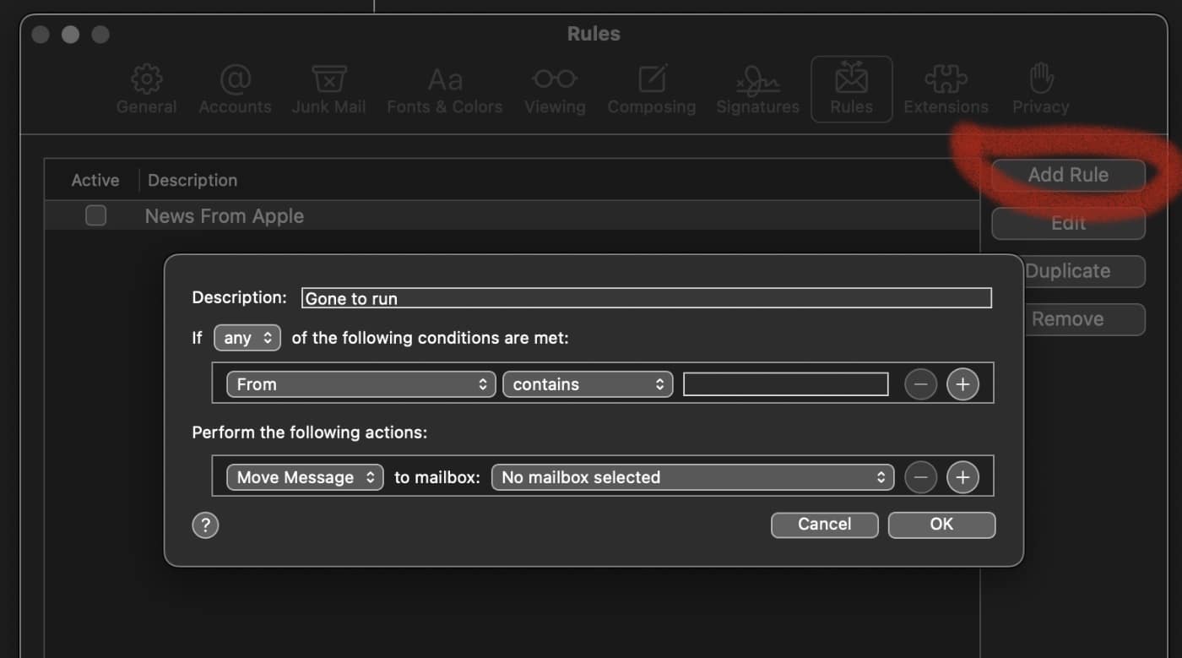The width and height of the screenshot is (1182, 658).
Task: Open the From condition field dropdown
Action: (361, 384)
